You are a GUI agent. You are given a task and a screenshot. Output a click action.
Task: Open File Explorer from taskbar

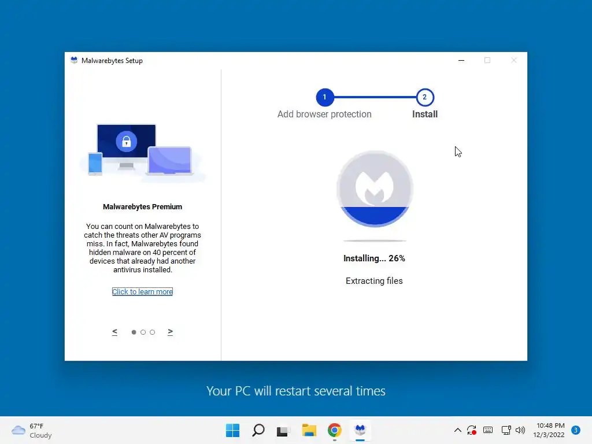pyautogui.click(x=309, y=430)
